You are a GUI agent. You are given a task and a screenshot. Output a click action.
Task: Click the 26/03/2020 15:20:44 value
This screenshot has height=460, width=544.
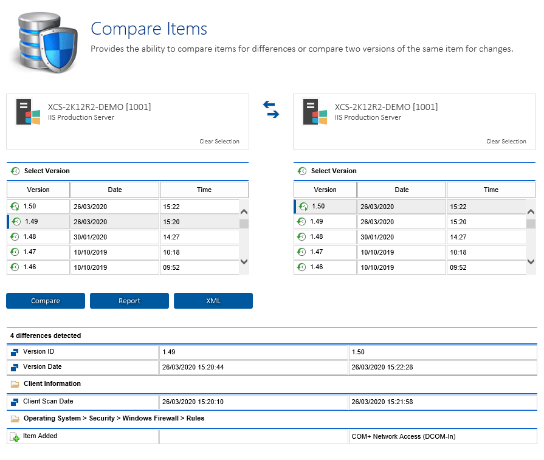pos(193,368)
